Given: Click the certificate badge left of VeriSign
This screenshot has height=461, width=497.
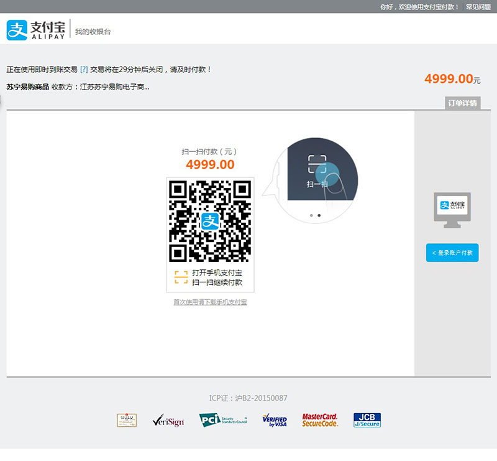Looking at the screenshot, I should pos(127,421).
